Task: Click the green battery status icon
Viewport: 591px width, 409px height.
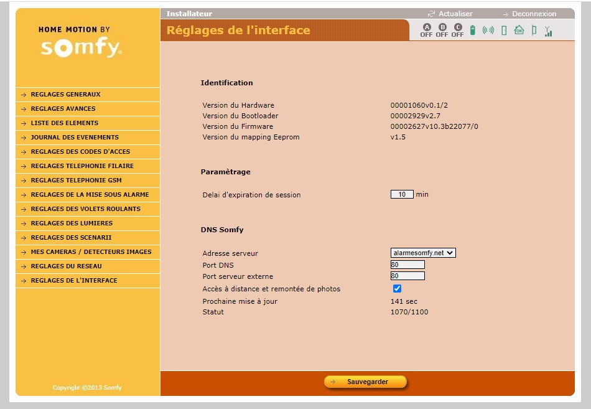Action: (x=473, y=30)
